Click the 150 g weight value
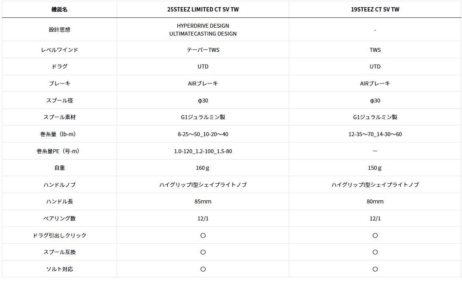Viewport: 462px width, 281px height. [375, 168]
